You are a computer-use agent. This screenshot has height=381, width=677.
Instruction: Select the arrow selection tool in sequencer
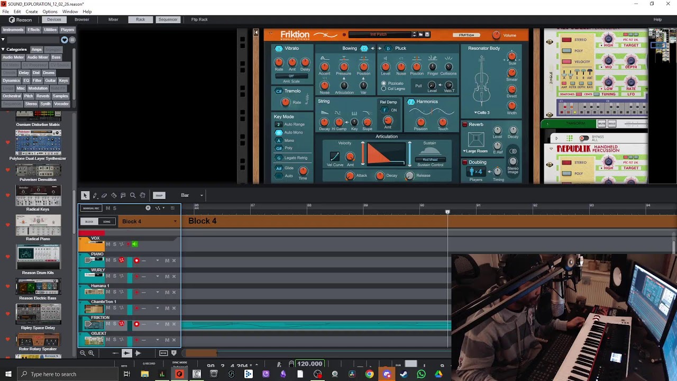pyautogui.click(x=85, y=195)
